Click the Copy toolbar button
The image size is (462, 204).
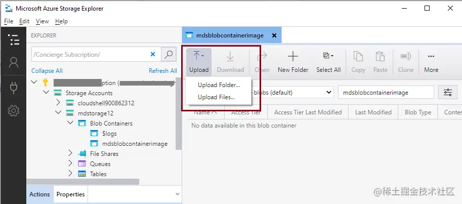click(x=358, y=62)
